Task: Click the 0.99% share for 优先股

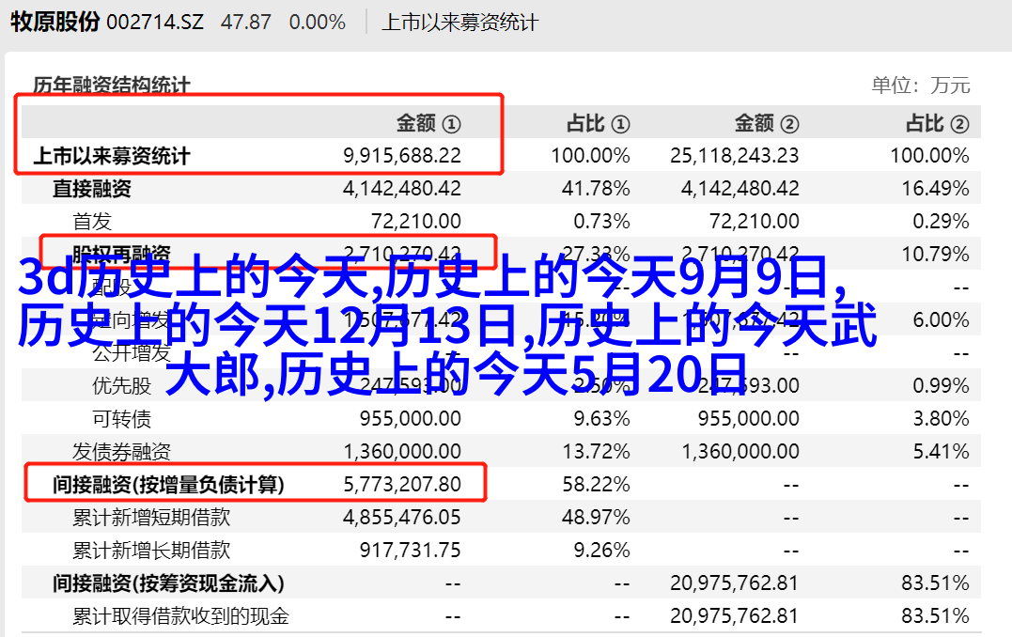Action: (941, 386)
